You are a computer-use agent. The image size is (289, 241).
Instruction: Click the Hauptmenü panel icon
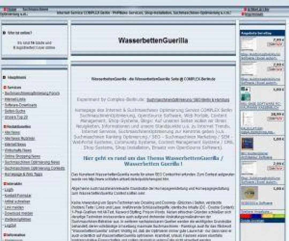[4, 77]
